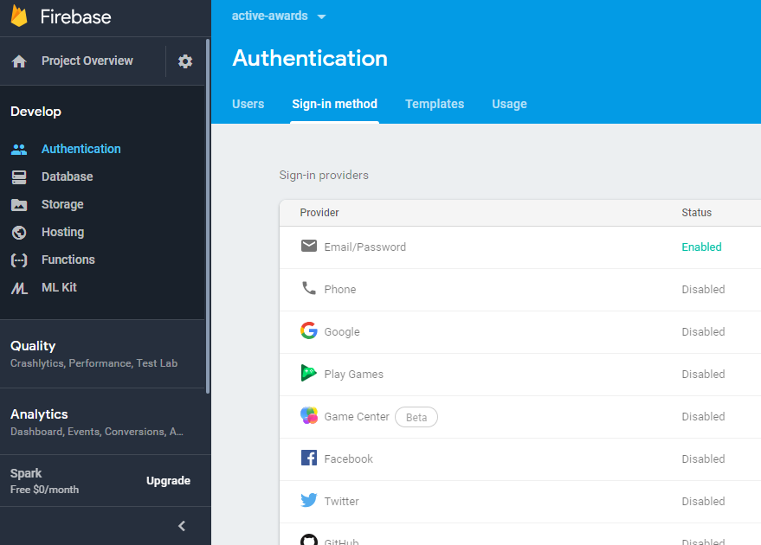
Task: Open the Templates tab
Action: click(435, 104)
